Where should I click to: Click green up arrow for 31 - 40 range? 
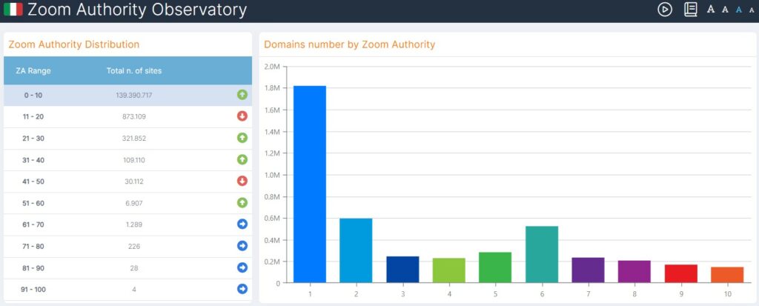coord(242,159)
